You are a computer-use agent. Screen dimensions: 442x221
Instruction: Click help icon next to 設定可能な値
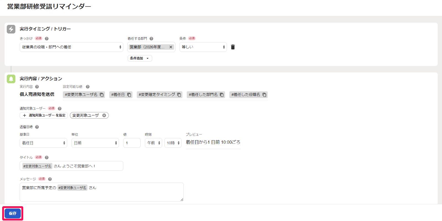click(x=88, y=87)
